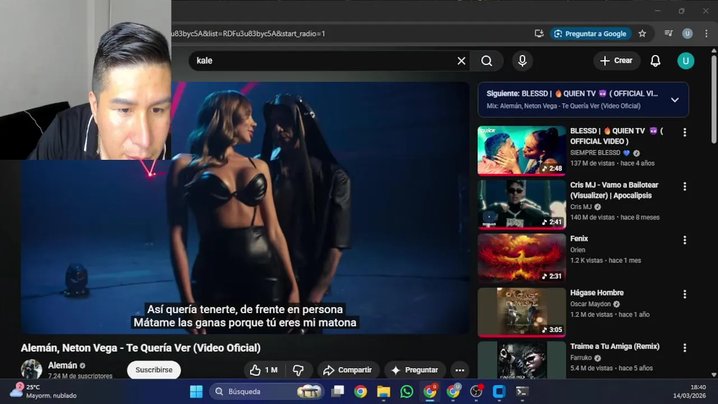Viewport: 718px width, 404px height.
Task: Open options for BLESSD QUIEN TV video
Action: 684,132
